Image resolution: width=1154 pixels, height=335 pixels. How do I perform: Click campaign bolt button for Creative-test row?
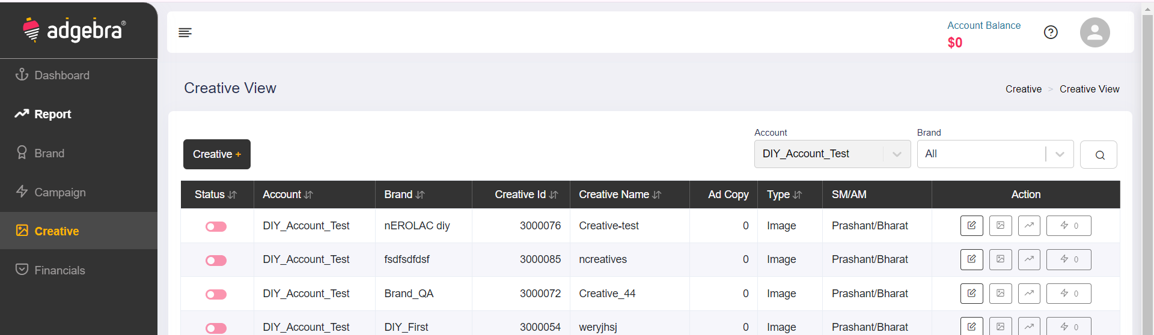click(x=1068, y=226)
